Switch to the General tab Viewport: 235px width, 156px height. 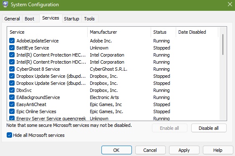(12, 19)
